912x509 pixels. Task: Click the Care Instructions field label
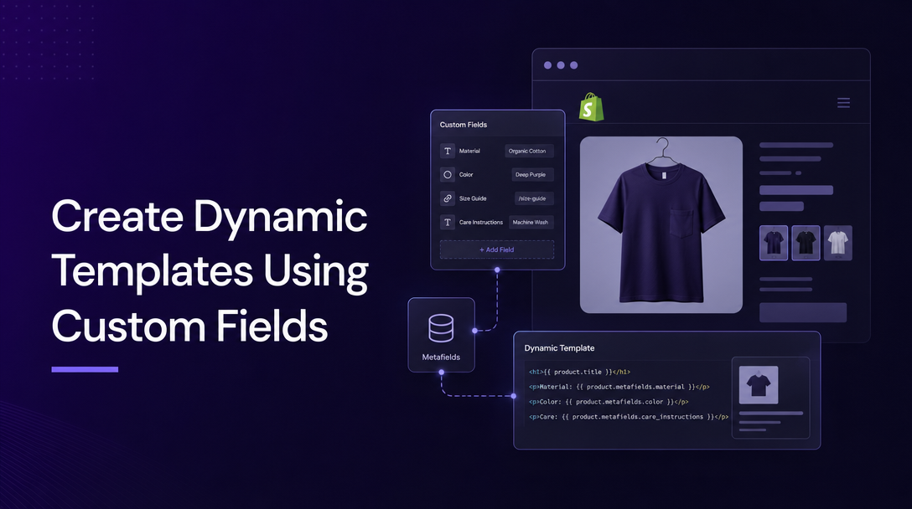point(480,222)
